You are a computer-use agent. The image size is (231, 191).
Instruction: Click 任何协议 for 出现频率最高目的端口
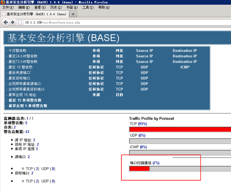[96, 89]
